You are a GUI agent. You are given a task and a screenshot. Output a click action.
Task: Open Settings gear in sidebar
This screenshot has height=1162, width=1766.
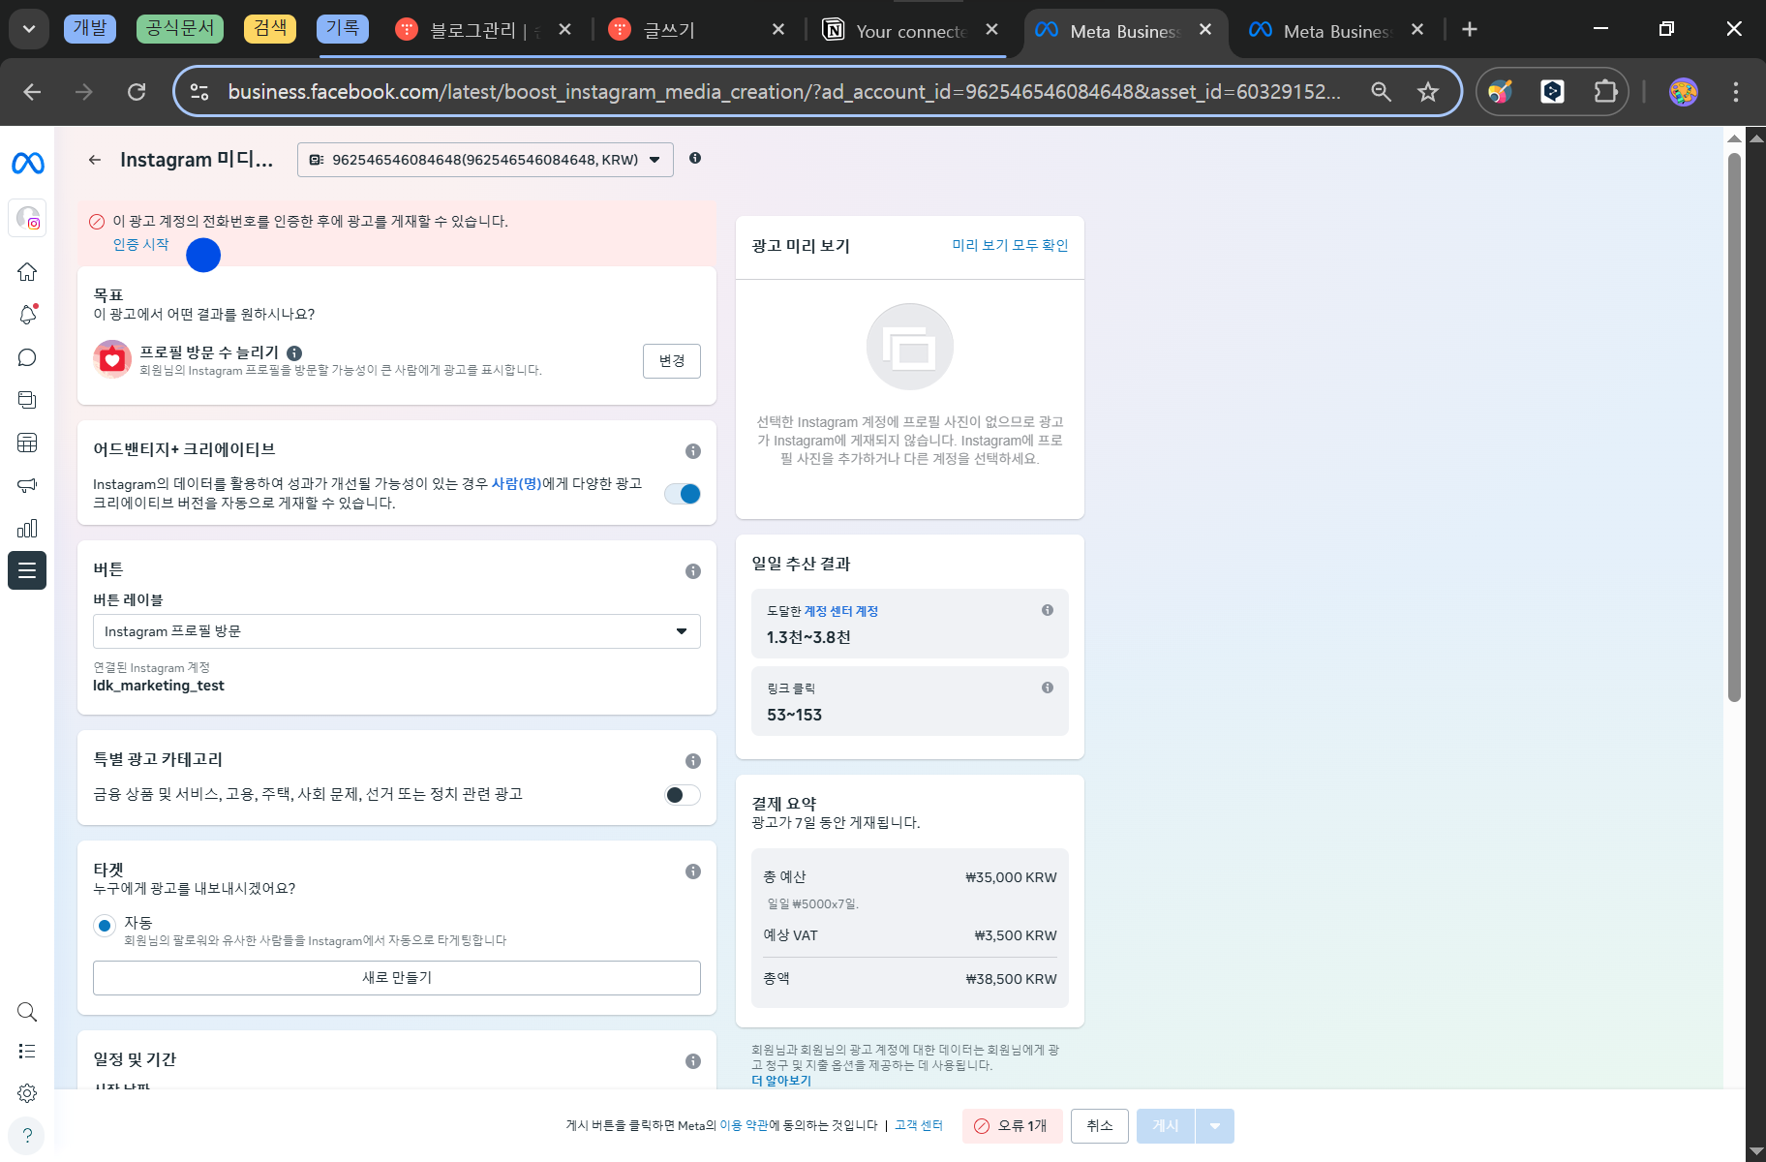[27, 1093]
